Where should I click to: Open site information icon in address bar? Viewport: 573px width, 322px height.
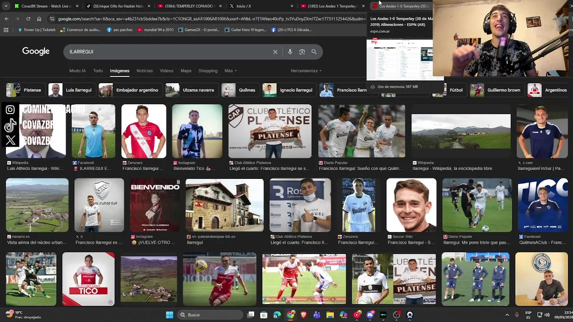coord(52,19)
